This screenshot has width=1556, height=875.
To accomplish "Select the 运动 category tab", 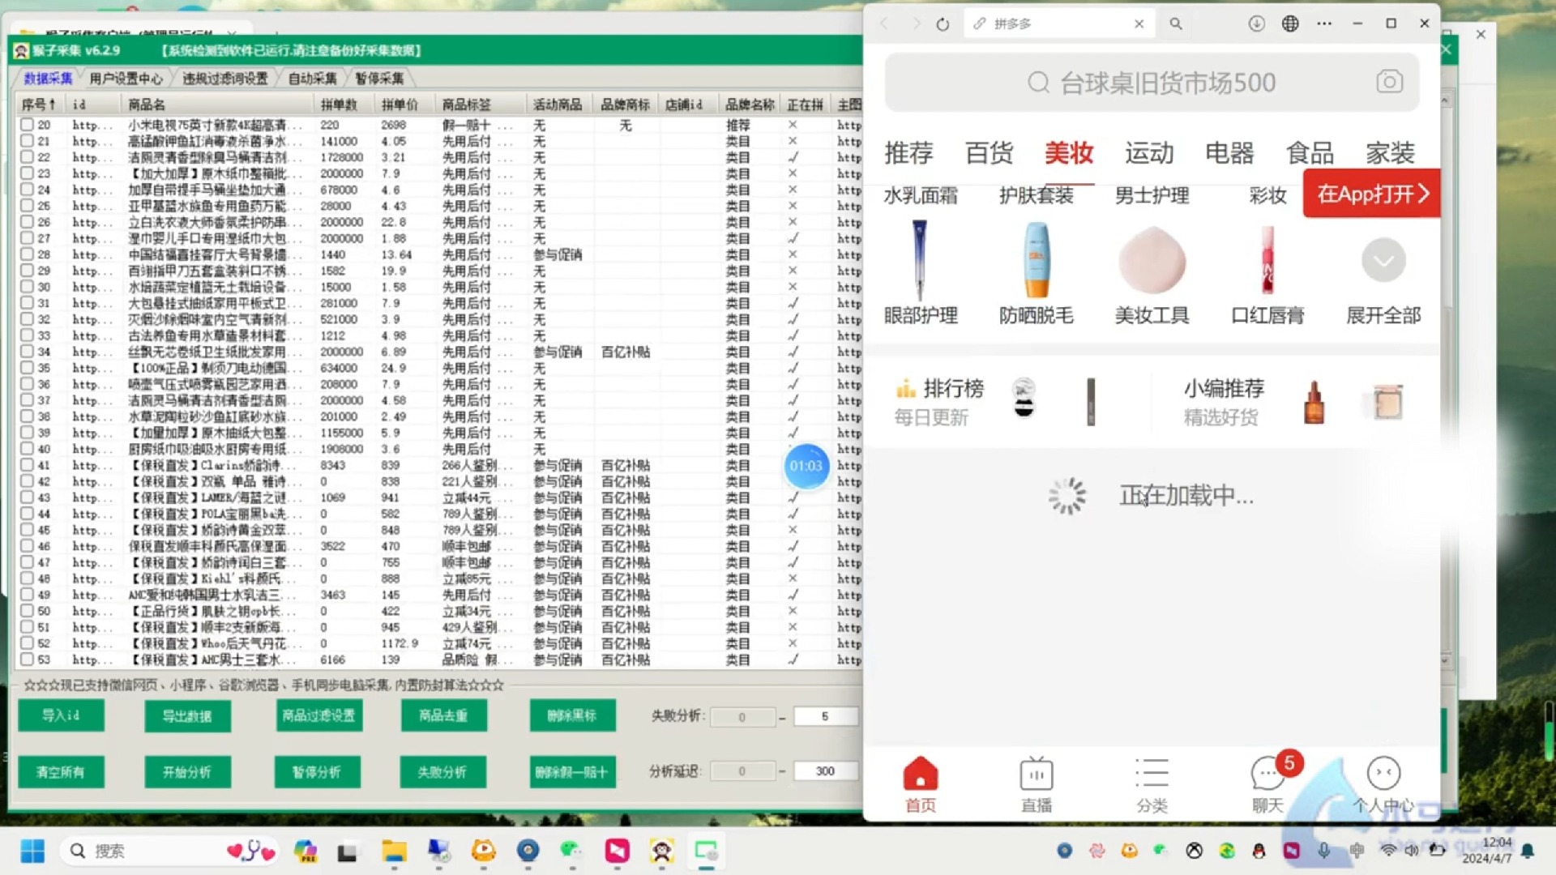I will pyautogui.click(x=1149, y=152).
